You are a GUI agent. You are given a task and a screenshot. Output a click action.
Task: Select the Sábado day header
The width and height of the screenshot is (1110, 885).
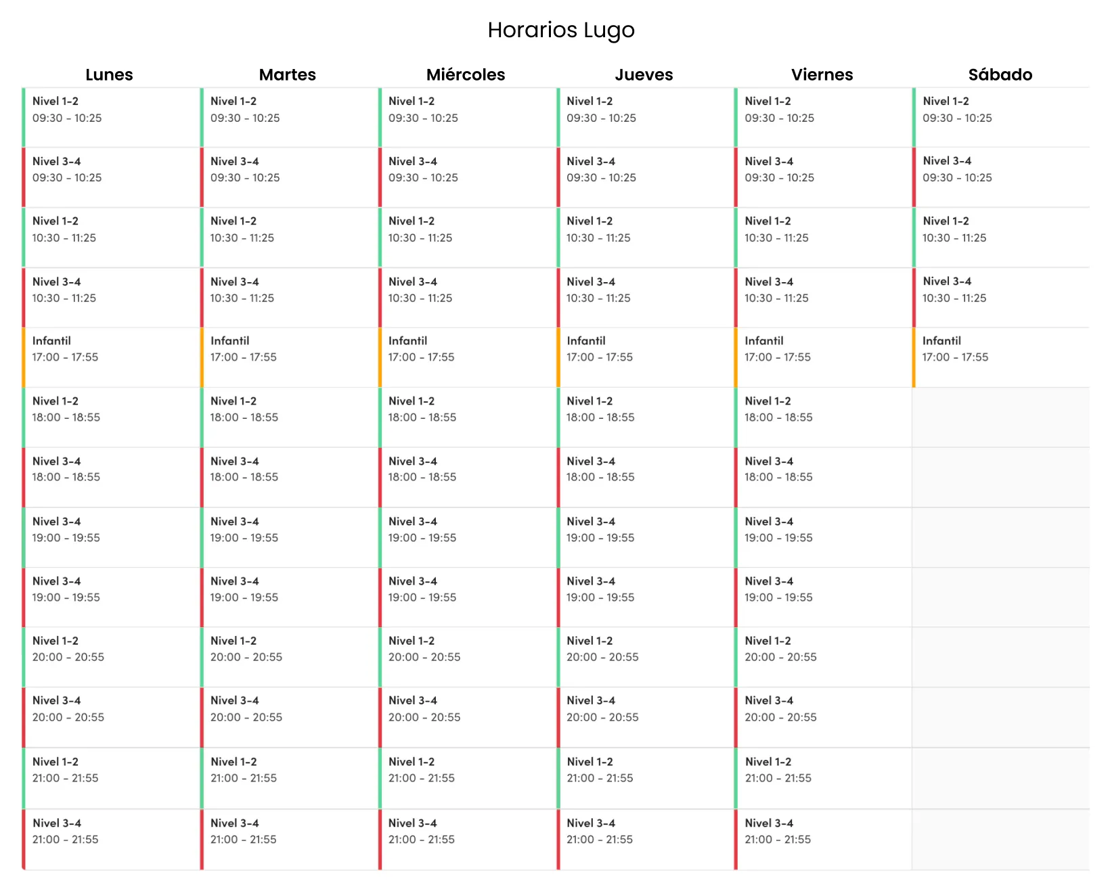pyautogui.click(x=1000, y=74)
